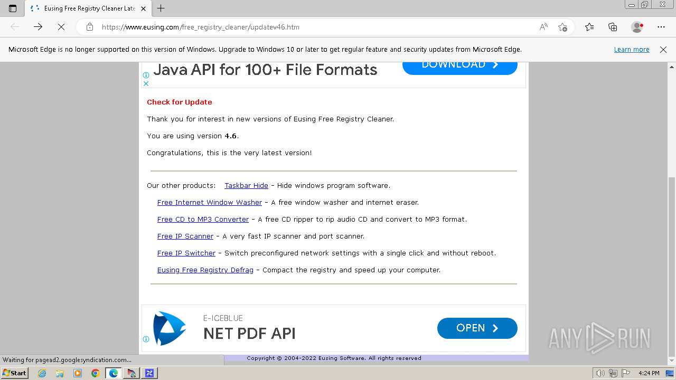The width and height of the screenshot is (676, 380).
Task: Click the Check for Update heading
Action: [180, 102]
